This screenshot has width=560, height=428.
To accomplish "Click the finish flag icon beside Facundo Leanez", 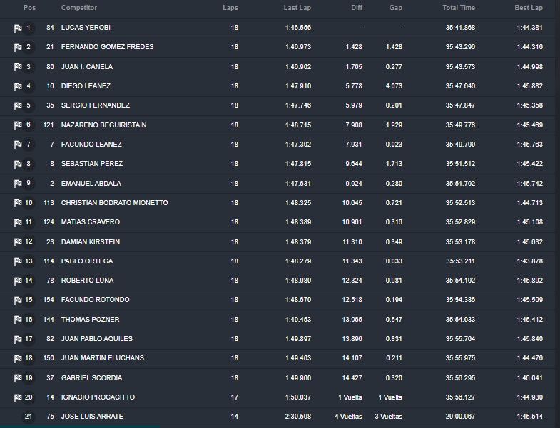I will 18,145.
